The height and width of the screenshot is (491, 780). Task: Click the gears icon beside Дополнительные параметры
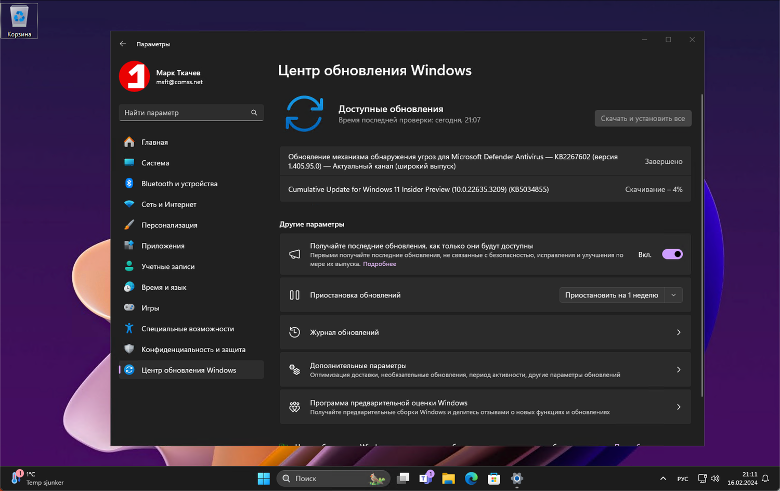294,370
